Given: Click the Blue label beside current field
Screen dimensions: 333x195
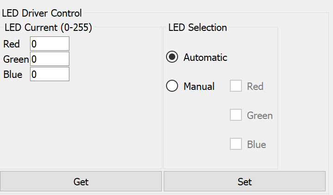Looking at the screenshot, I should [12, 75].
